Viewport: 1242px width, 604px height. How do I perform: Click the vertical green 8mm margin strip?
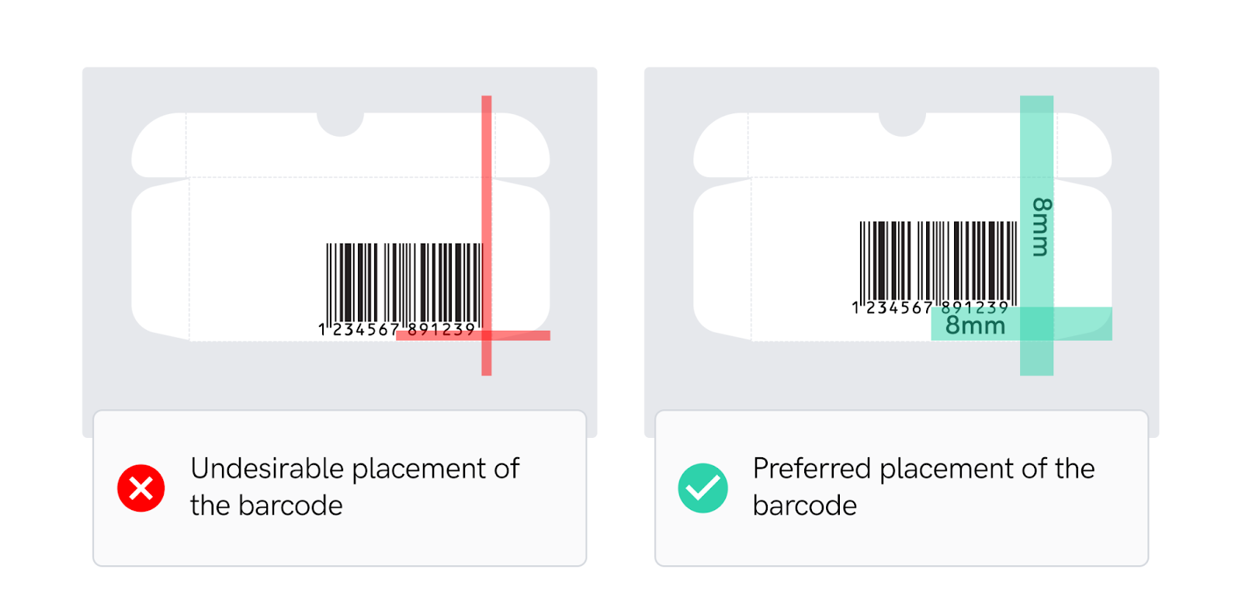1036,235
